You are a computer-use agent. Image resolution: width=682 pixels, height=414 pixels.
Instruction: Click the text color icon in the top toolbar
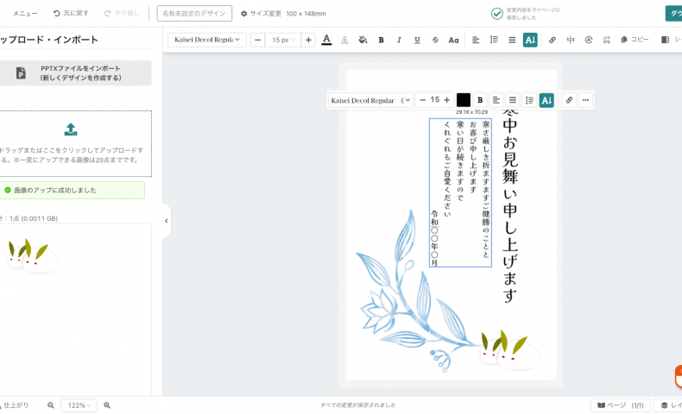click(326, 40)
